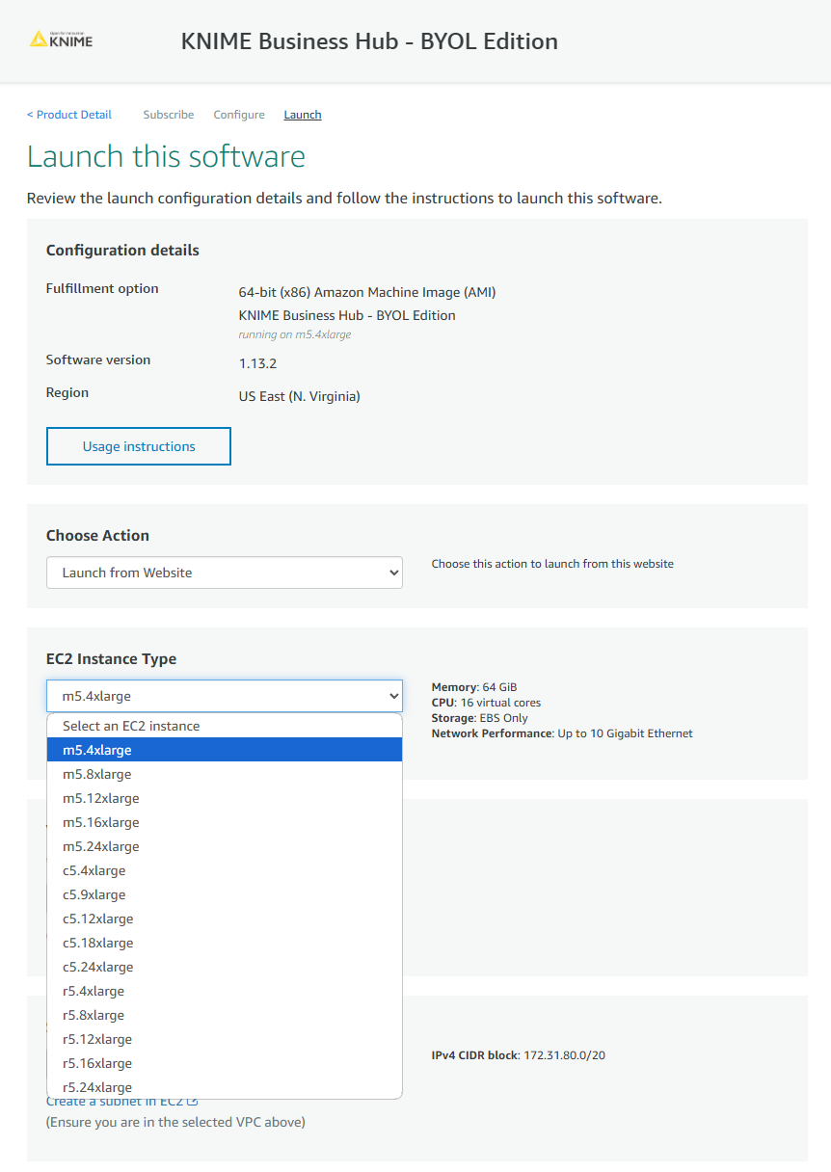Open the EC2 Instance Type combo box
This screenshot has height=1172, width=831.
225,696
